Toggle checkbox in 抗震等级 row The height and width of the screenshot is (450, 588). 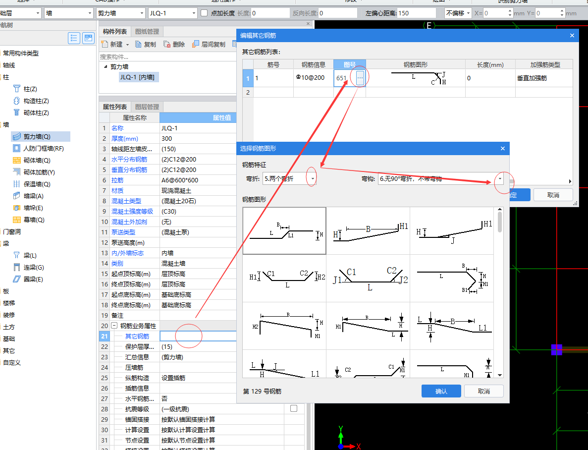point(294,408)
